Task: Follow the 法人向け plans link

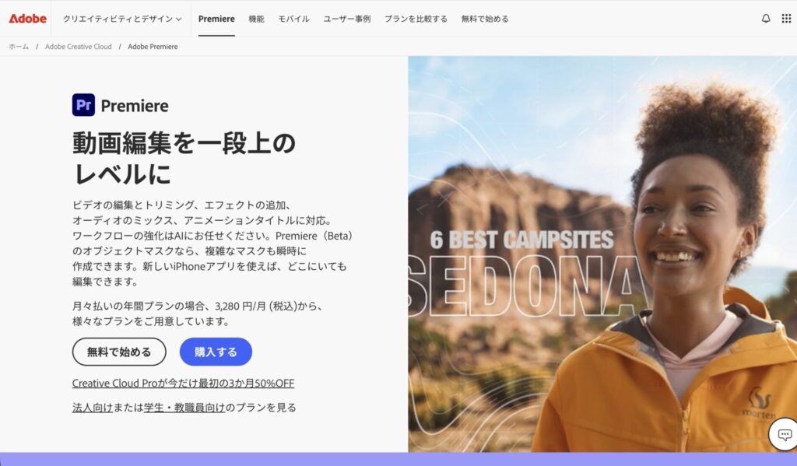Action: point(92,408)
